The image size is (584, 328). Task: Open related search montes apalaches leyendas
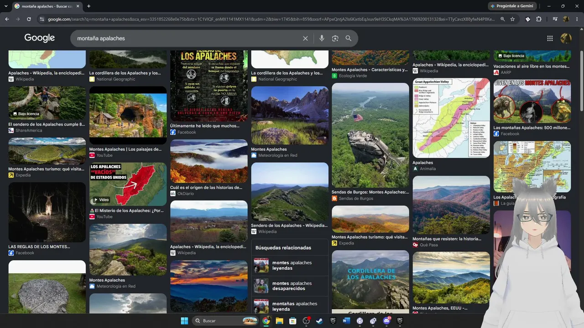290,265
